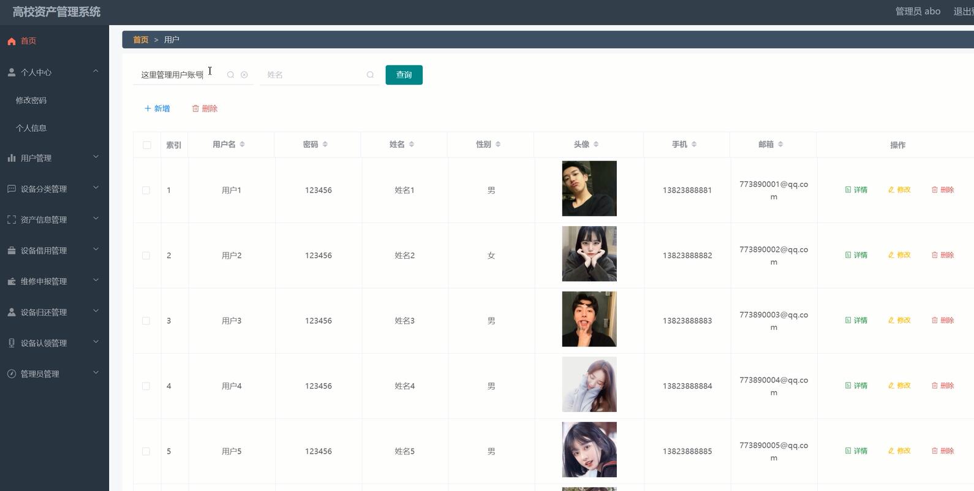Image resolution: width=974 pixels, height=491 pixels.
Task: Click the 资产信息管理 frame icon
Action: click(11, 219)
